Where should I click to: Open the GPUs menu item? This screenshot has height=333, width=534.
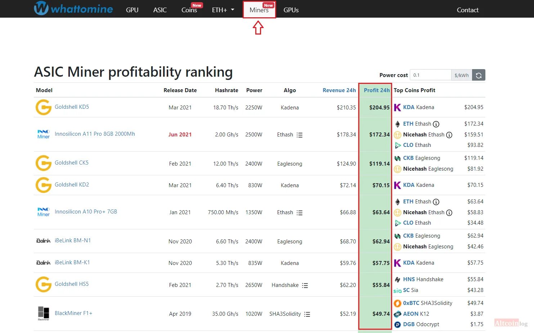tap(291, 10)
